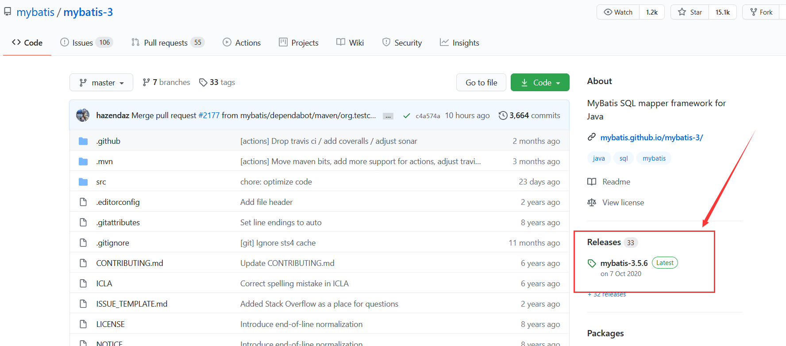Screen dimensions: 786x346
Task: Click the ISSUE_TEMPLATE.md file icon
Action: [x=83, y=304]
